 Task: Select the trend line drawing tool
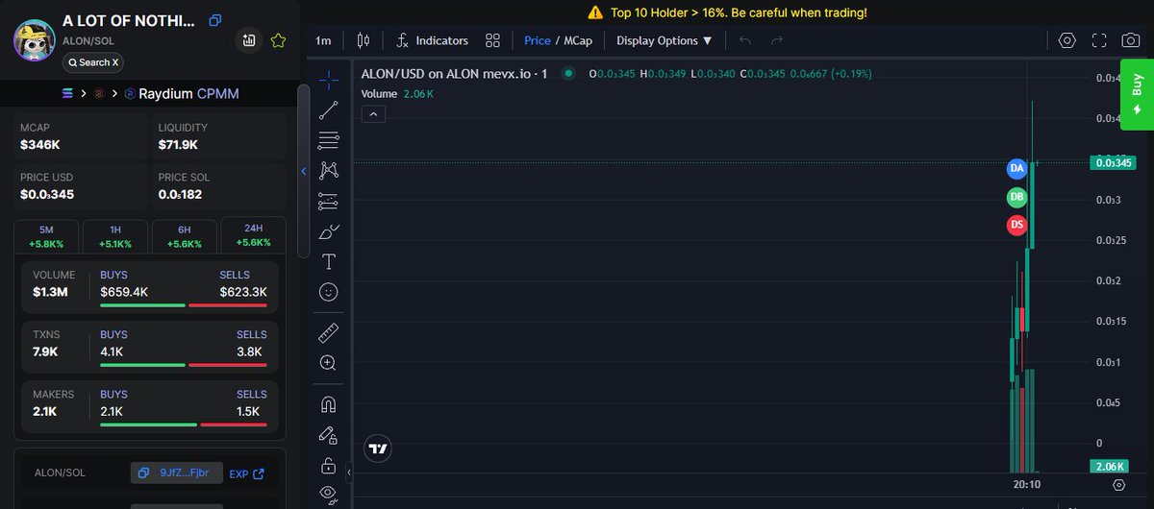pyautogui.click(x=328, y=109)
